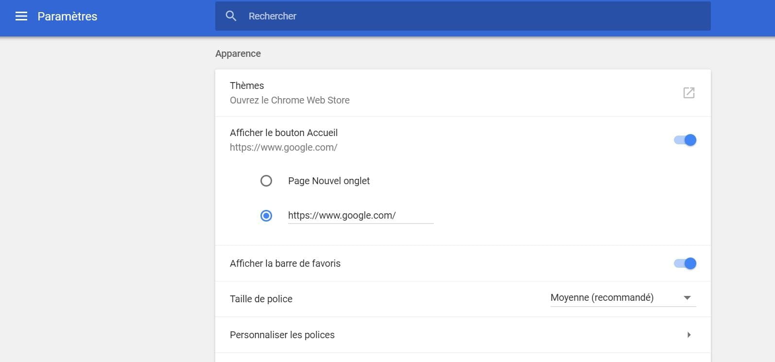
Task: Open the hamburger menu beside Paramètres
Action: click(x=21, y=16)
